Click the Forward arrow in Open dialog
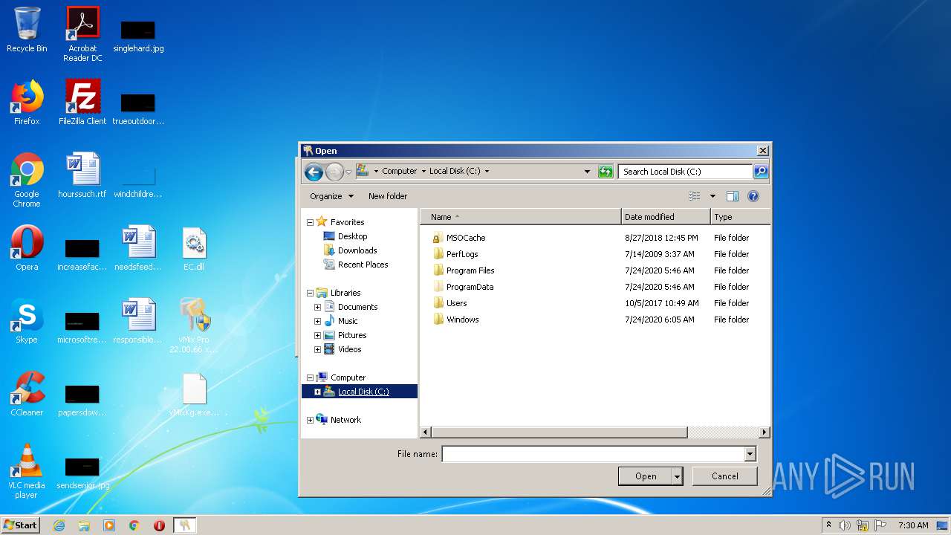Image resolution: width=951 pixels, height=535 pixels. click(x=334, y=172)
